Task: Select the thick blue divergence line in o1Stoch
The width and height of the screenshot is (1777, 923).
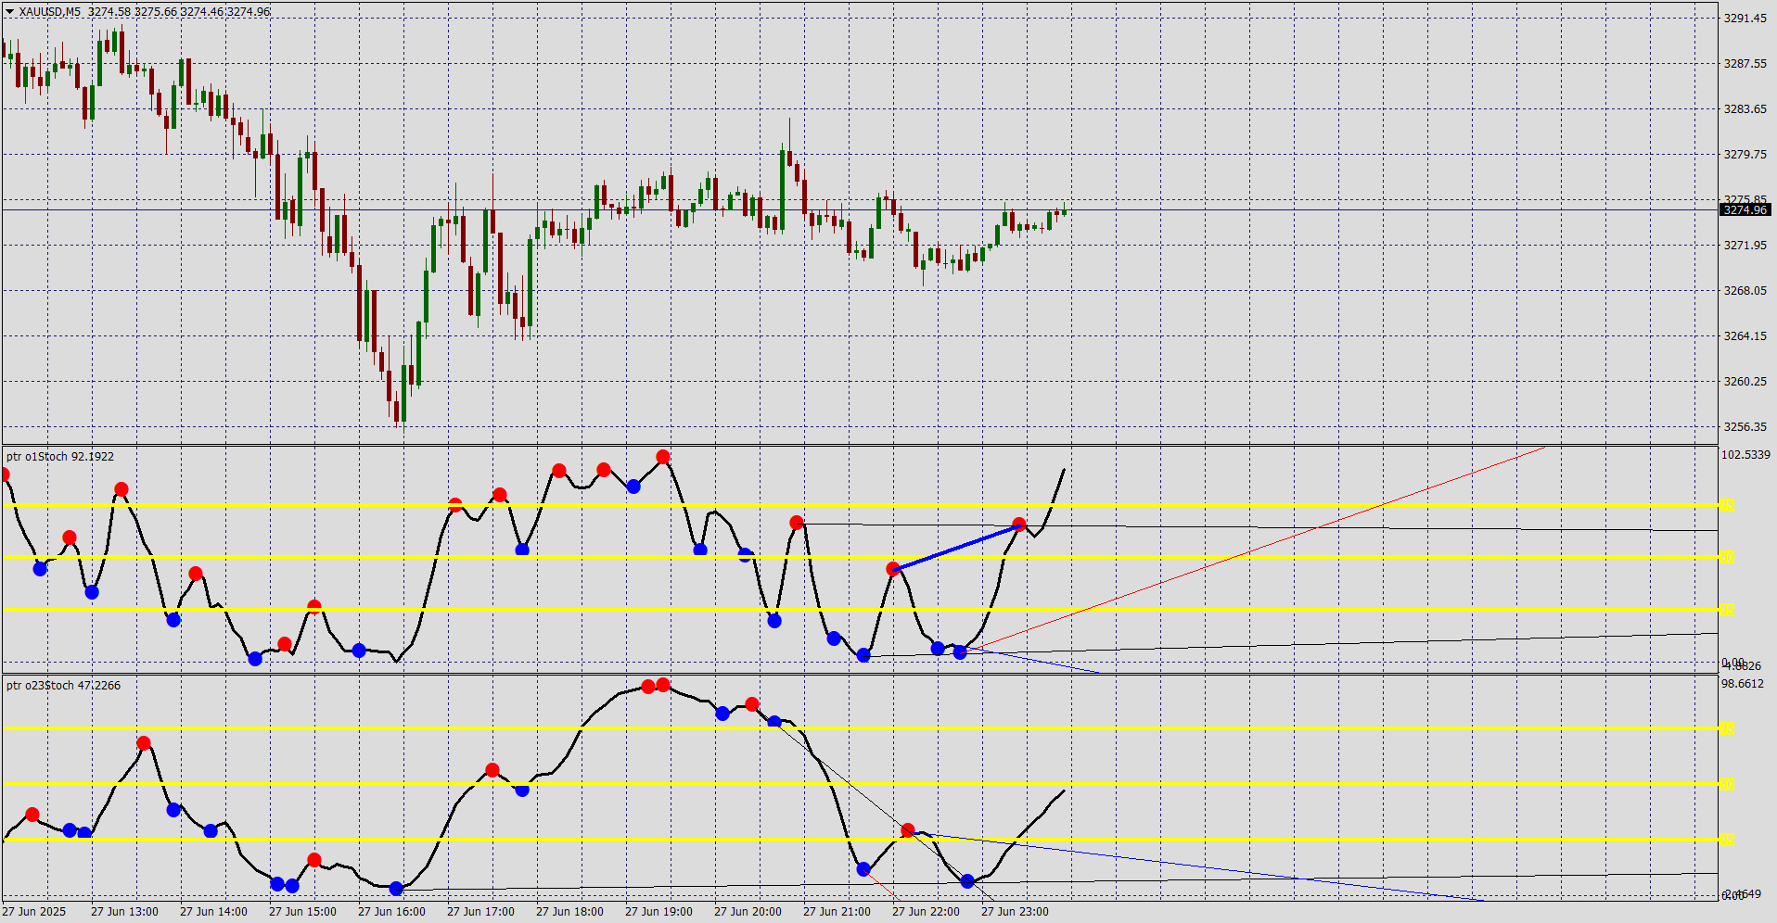Action: [956, 547]
